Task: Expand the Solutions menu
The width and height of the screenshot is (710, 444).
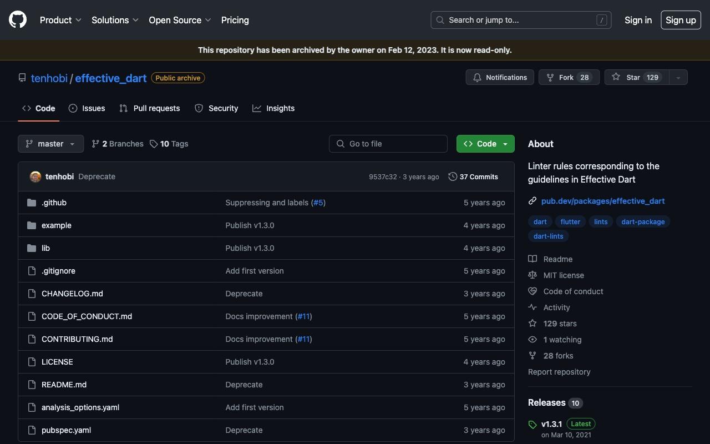Action: (x=115, y=20)
